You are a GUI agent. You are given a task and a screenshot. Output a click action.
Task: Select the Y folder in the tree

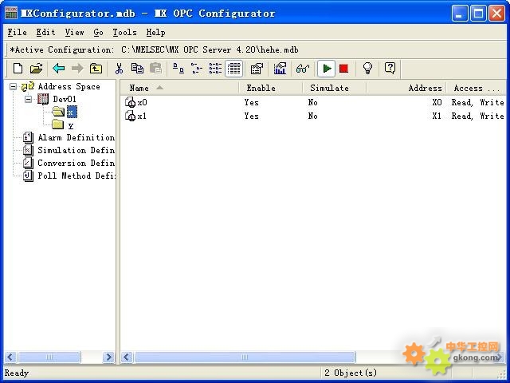tap(71, 125)
